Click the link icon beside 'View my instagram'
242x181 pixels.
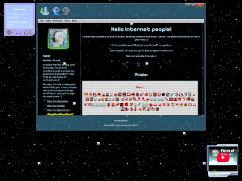click(45, 110)
